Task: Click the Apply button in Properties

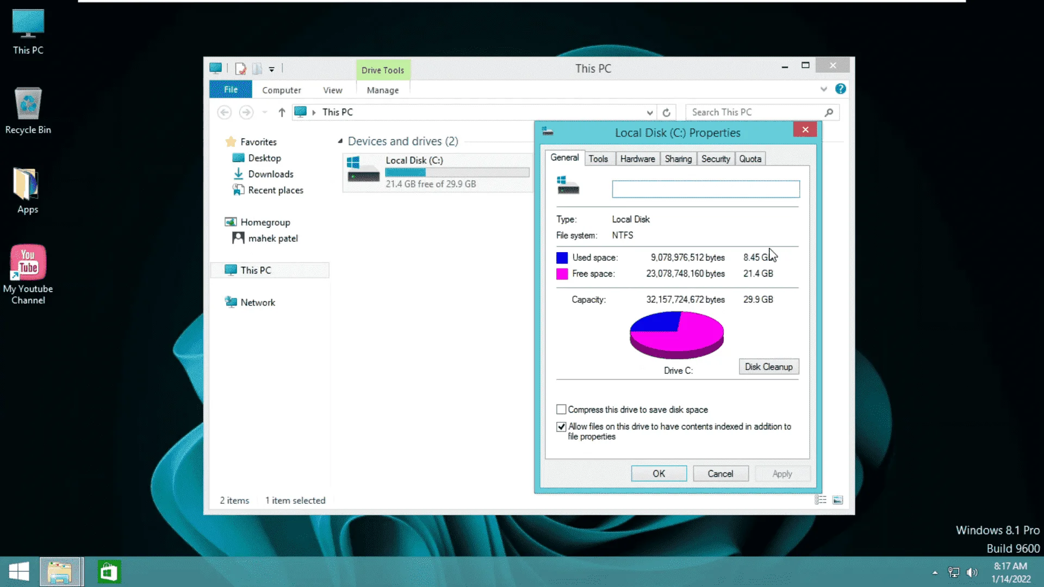Action: pyautogui.click(x=782, y=473)
